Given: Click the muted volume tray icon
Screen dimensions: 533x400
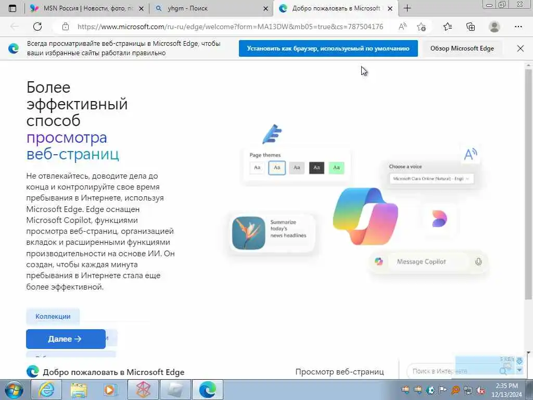Looking at the screenshot, I should click(480, 390).
